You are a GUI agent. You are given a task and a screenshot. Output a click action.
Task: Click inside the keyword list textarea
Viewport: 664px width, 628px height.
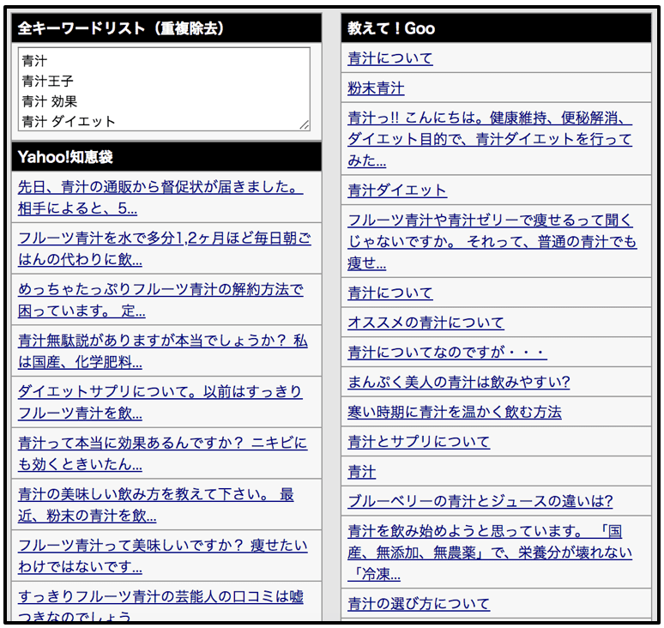(164, 89)
